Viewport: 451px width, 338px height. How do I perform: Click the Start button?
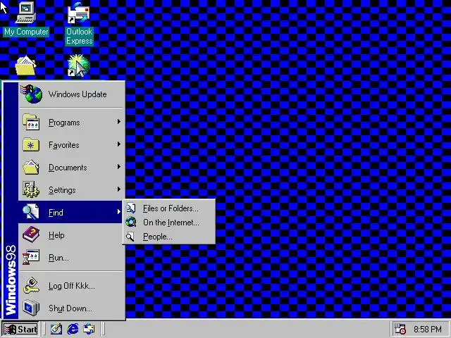coord(20,329)
